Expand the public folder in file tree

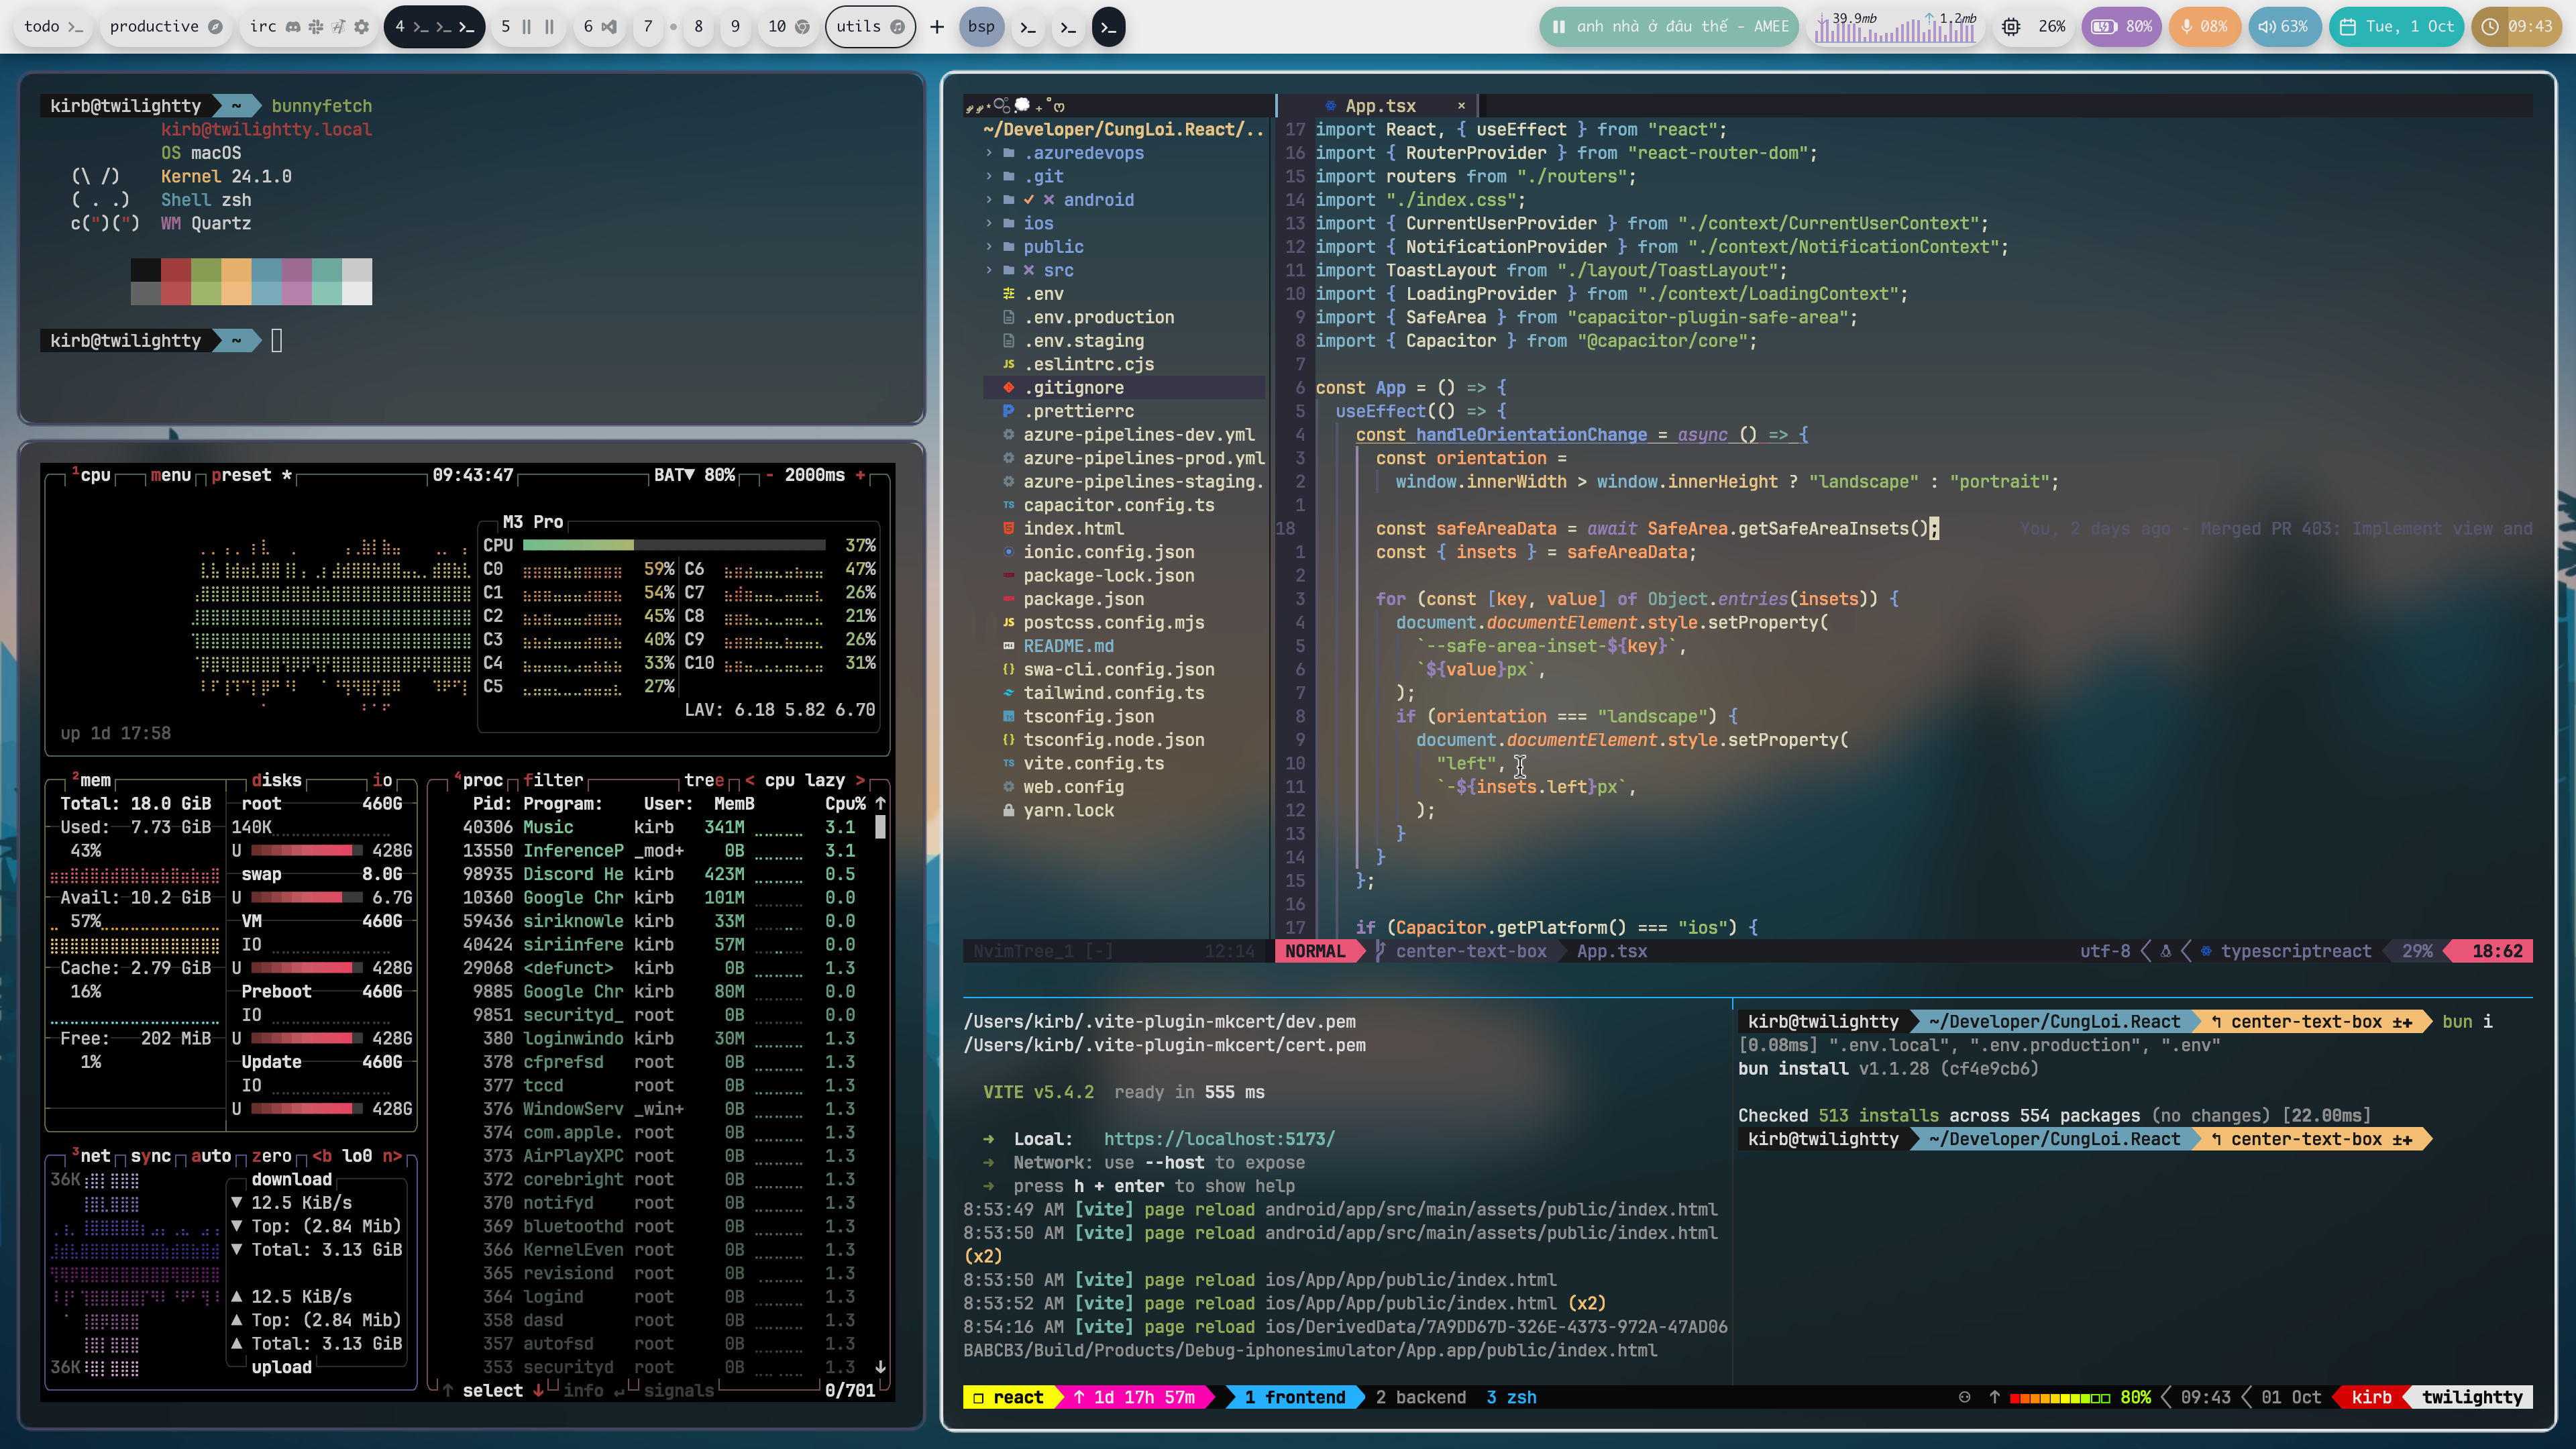(x=1034, y=247)
